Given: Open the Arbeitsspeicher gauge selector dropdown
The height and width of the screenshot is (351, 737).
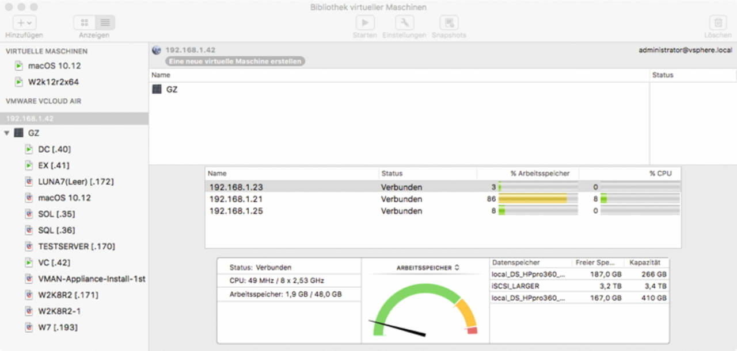Looking at the screenshot, I should click(x=428, y=268).
